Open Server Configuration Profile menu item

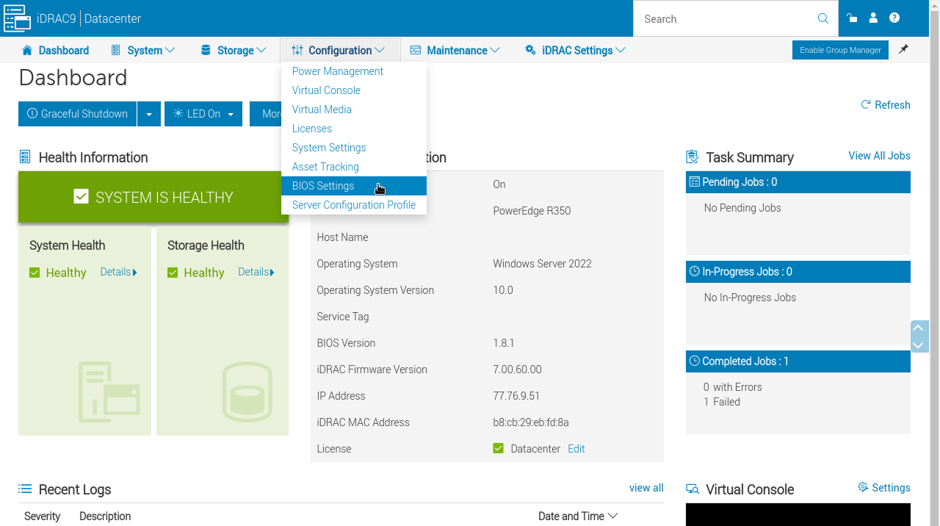pos(354,205)
